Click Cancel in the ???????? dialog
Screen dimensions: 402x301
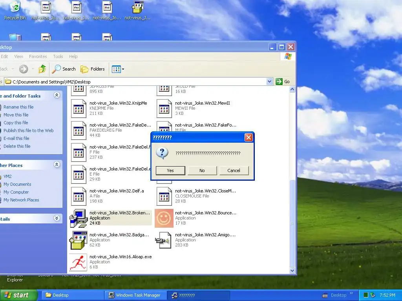pos(234,170)
